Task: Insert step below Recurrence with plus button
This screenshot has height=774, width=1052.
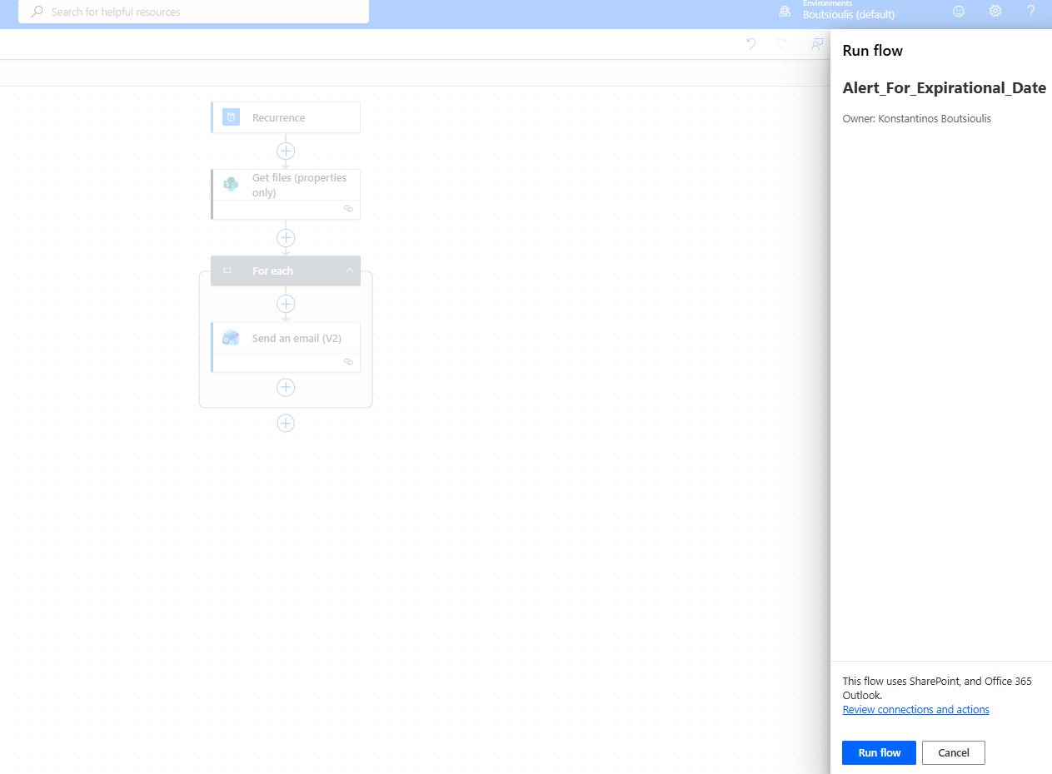Action: click(286, 151)
